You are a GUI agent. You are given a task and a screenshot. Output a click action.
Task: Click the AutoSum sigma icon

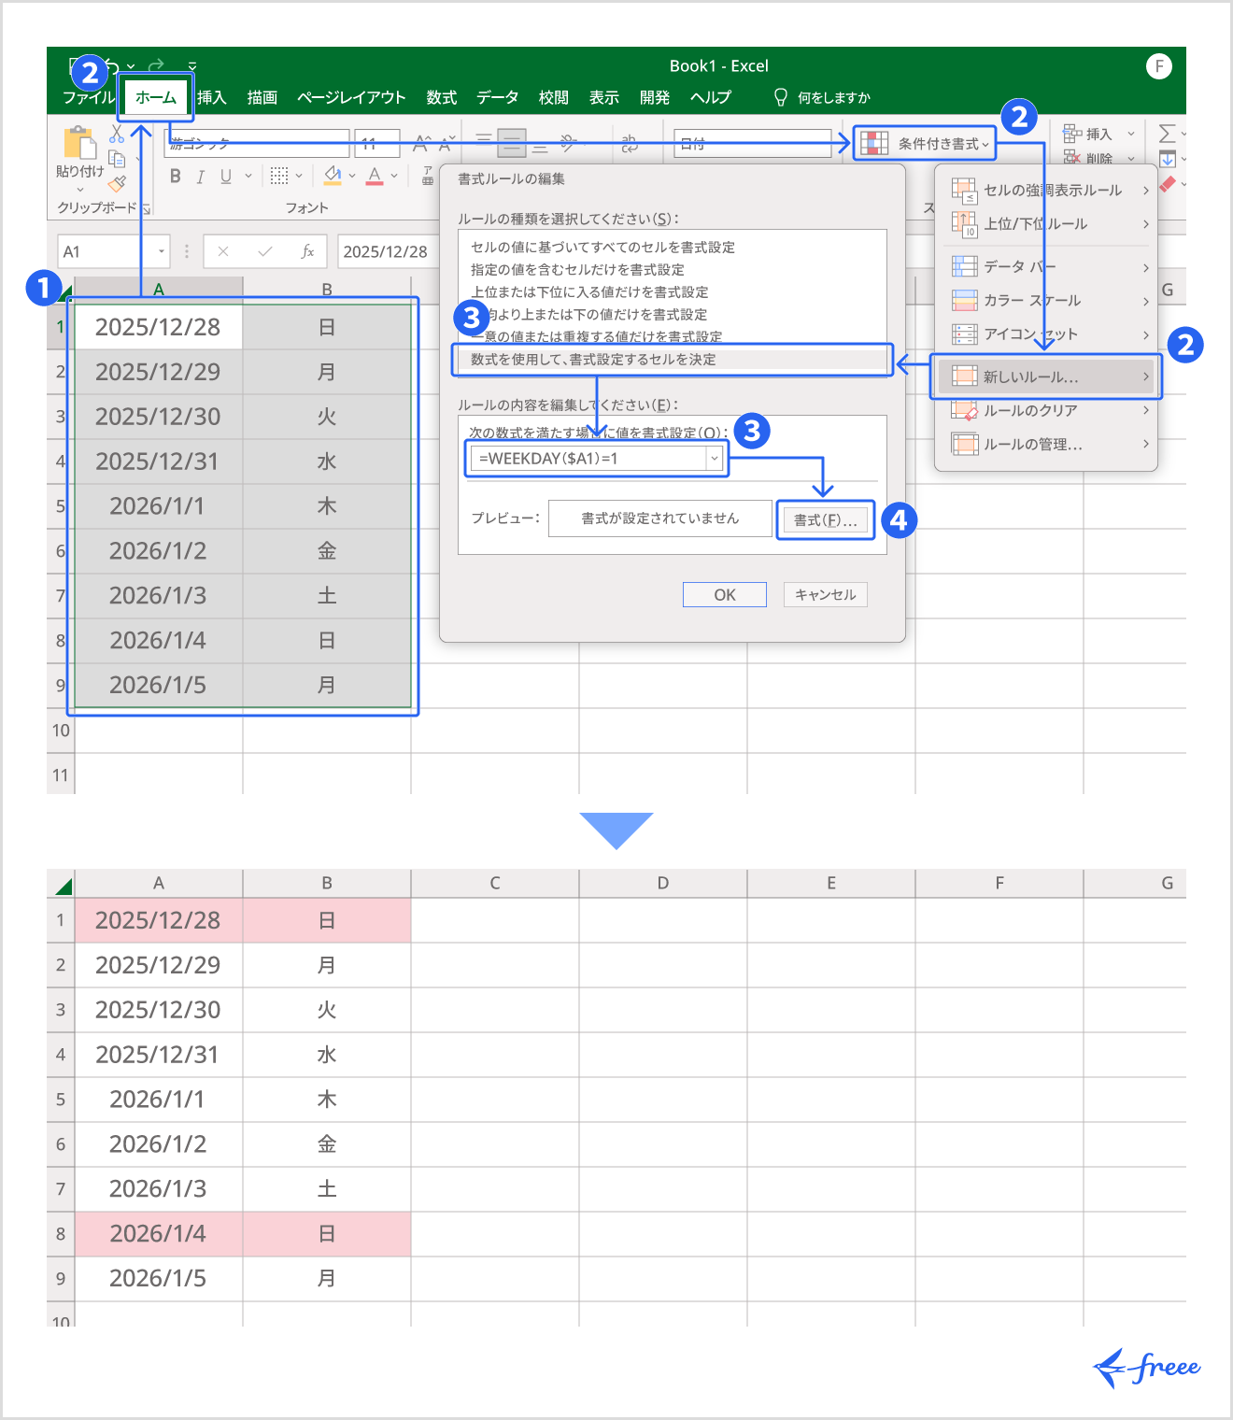1167,134
